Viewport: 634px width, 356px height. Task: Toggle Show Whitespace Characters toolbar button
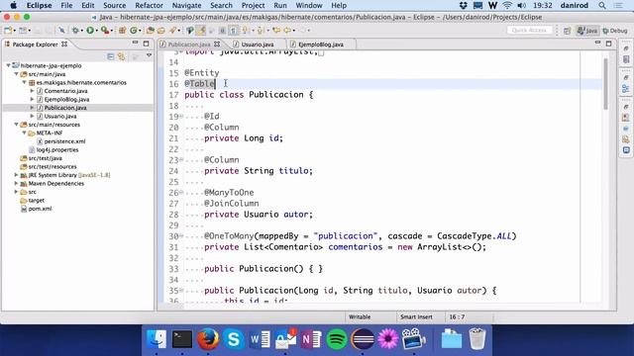pos(234,31)
